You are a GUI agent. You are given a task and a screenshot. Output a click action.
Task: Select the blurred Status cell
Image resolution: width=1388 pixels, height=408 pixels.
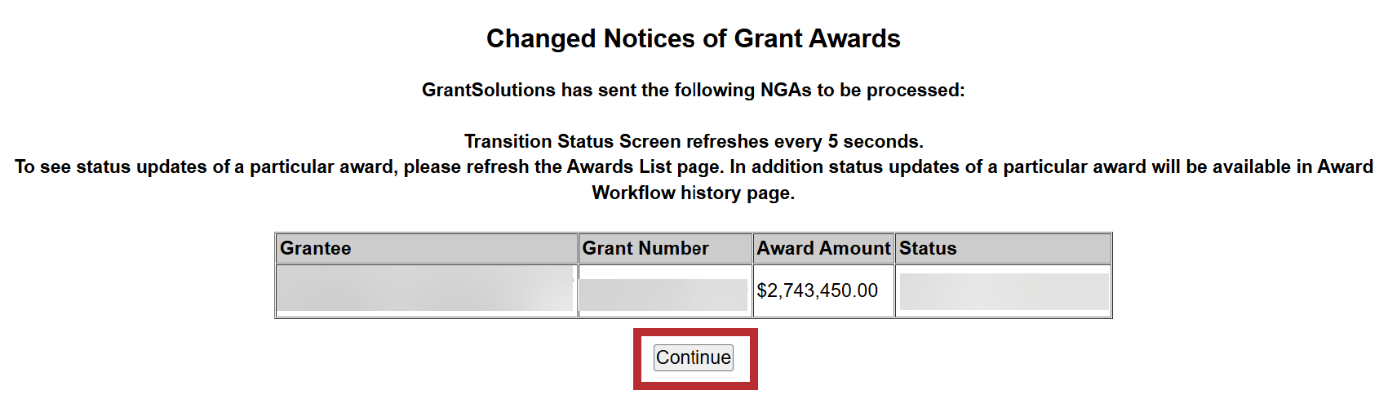(x=1003, y=291)
